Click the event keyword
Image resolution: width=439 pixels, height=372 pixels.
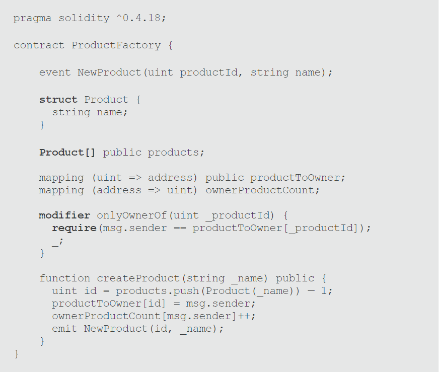55,72
